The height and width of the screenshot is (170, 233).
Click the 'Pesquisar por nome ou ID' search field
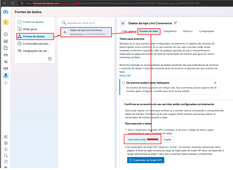click(x=86, y=23)
